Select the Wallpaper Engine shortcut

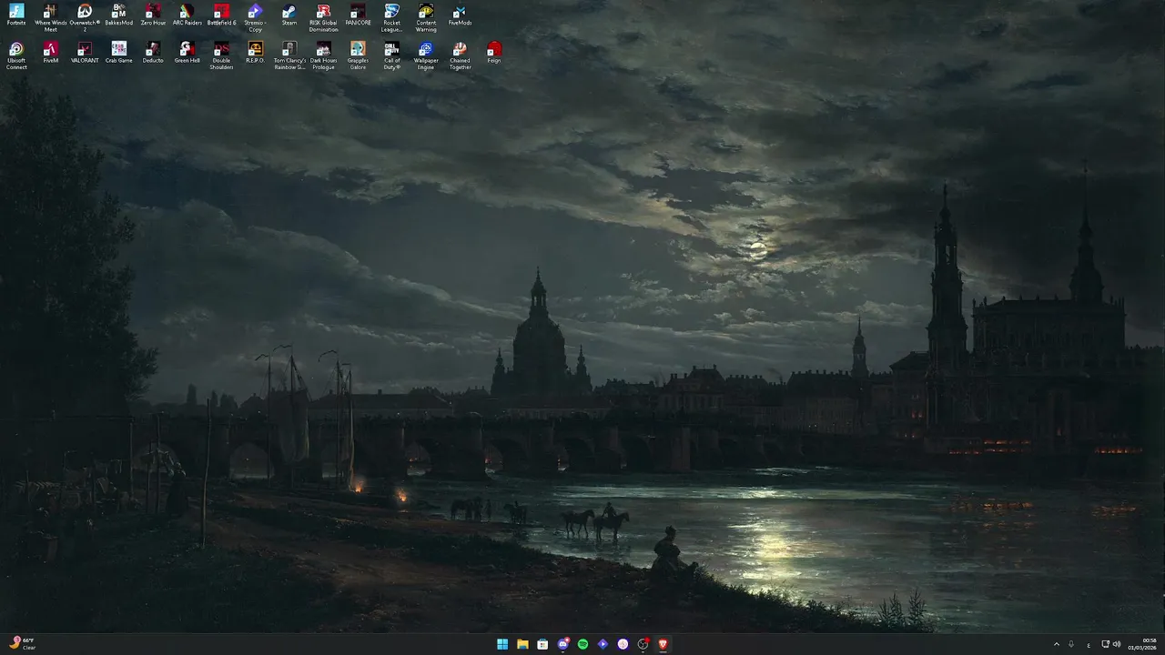[426, 55]
